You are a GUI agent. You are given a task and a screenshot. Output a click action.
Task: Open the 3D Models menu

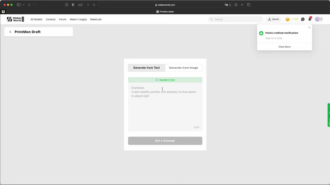36,19
